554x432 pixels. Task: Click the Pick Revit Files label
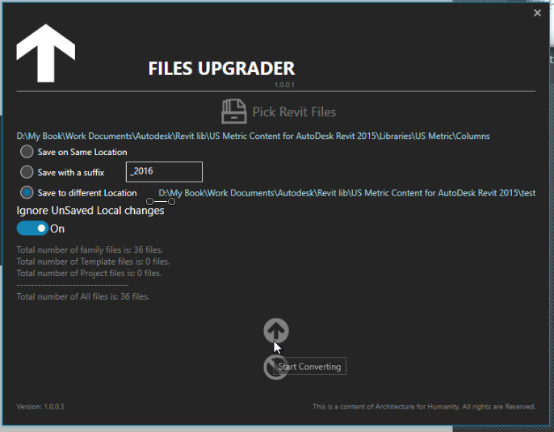[x=294, y=112]
